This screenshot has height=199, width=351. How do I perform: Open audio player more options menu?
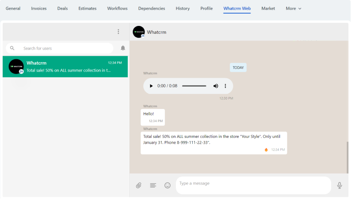point(225,86)
